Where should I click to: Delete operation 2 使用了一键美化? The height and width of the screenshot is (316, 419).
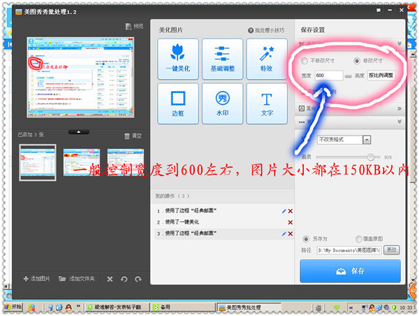291,222
